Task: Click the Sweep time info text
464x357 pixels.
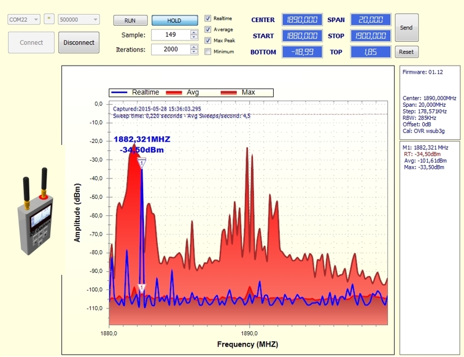Action: click(x=182, y=116)
